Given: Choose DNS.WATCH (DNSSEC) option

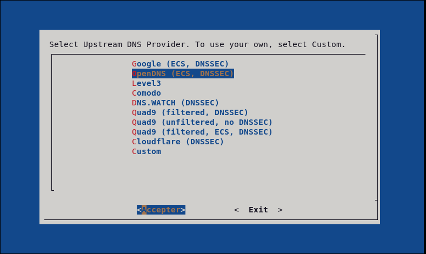Looking at the screenshot, I should [x=175, y=103].
